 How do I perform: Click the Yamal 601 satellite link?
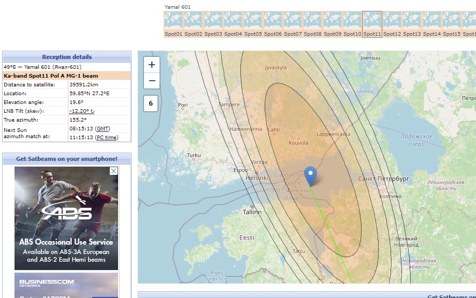[178, 7]
